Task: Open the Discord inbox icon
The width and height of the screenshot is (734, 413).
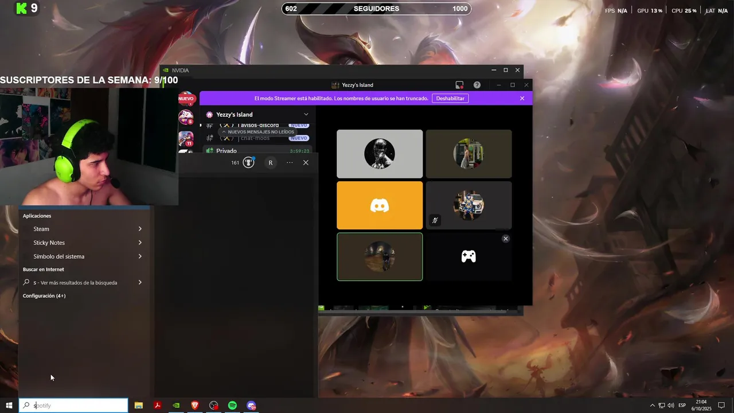Action: (459, 85)
